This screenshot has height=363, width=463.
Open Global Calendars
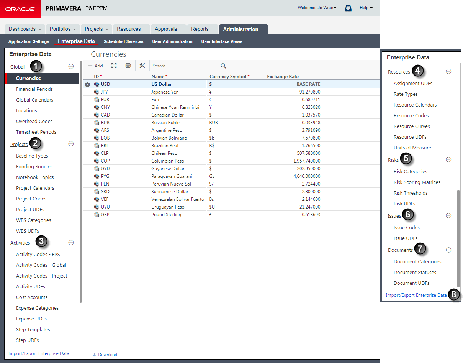(x=35, y=100)
